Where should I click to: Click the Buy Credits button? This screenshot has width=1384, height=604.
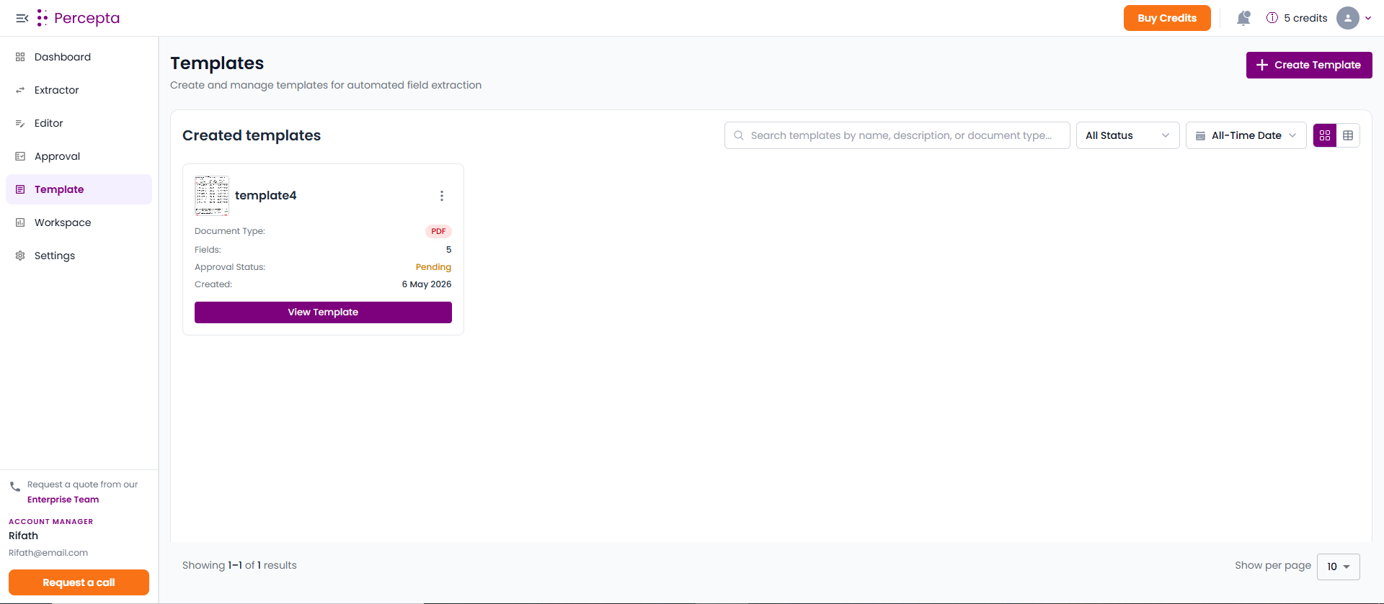[x=1167, y=18]
